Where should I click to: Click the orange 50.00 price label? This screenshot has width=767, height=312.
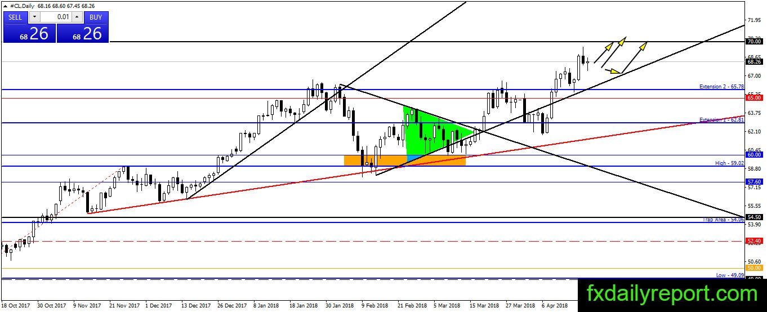(x=753, y=268)
